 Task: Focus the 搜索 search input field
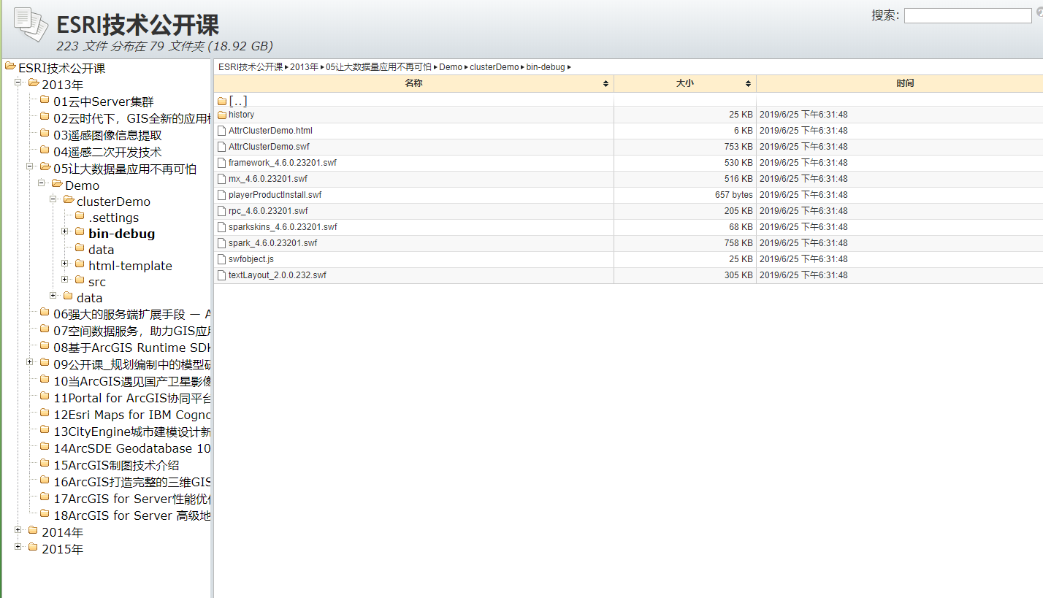pyautogui.click(x=967, y=15)
